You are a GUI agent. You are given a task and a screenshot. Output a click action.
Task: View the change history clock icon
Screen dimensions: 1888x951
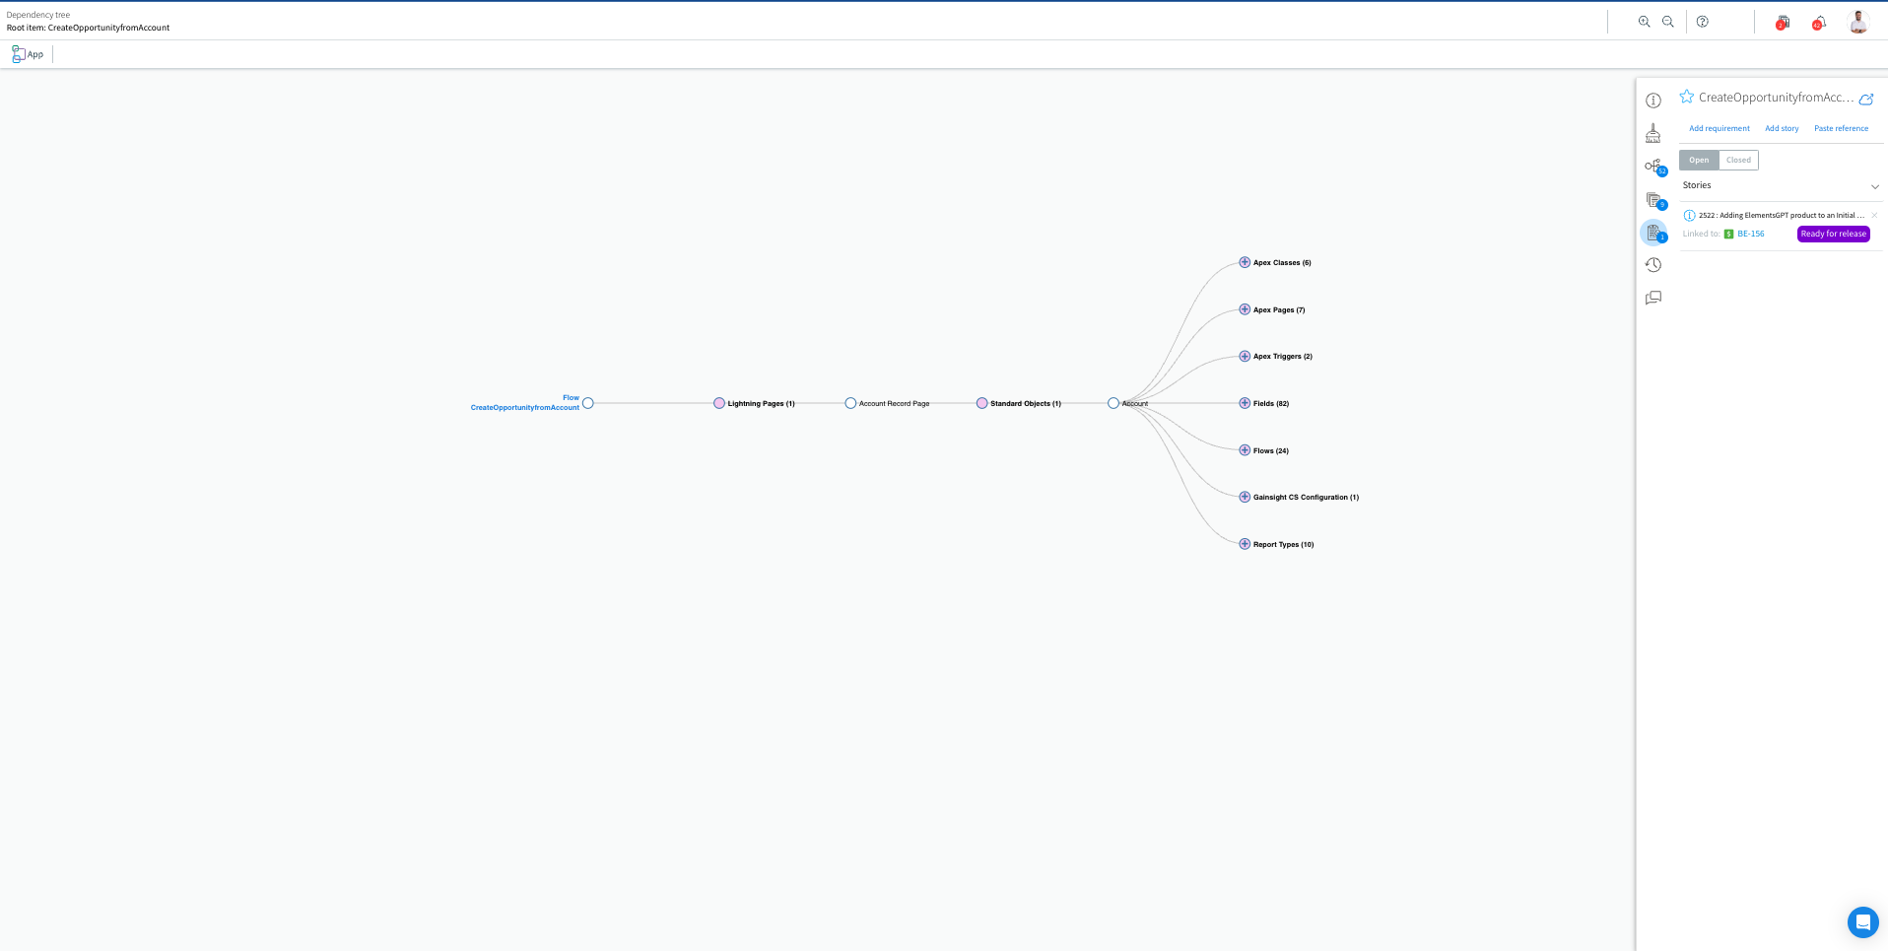tap(1653, 264)
